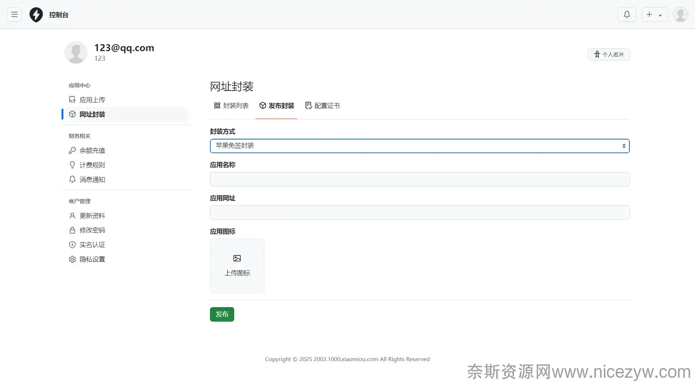Click the gear icon beside 隐私设置

pyautogui.click(x=72, y=259)
